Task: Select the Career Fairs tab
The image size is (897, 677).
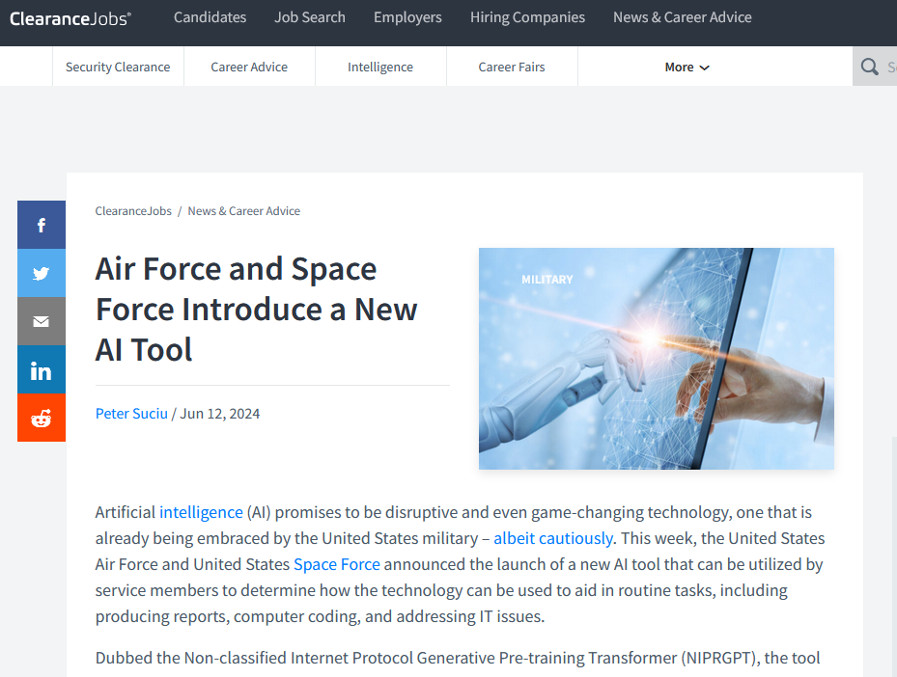Action: click(x=512, y=67)
